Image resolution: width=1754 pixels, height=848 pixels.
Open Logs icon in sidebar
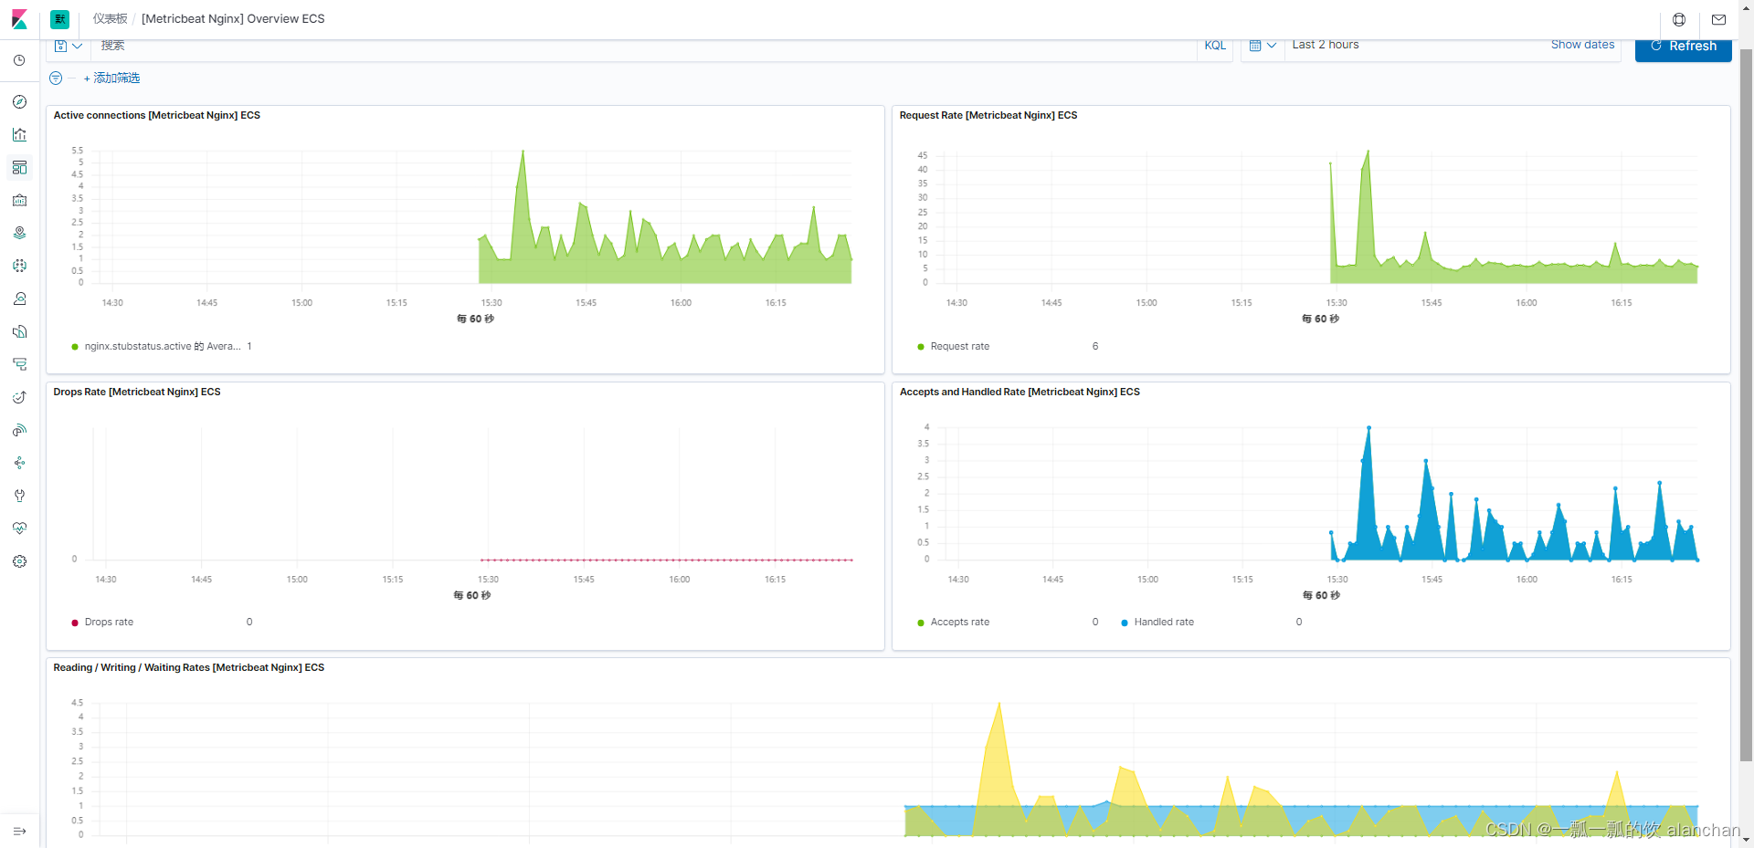(x=19, y=332)
